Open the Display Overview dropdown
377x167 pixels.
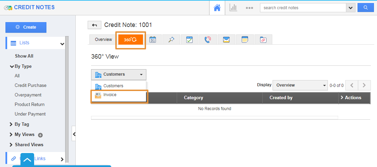point(300,85)
